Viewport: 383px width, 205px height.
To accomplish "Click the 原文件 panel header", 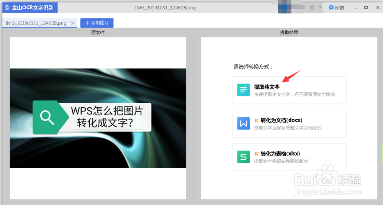I will (98, 33).
